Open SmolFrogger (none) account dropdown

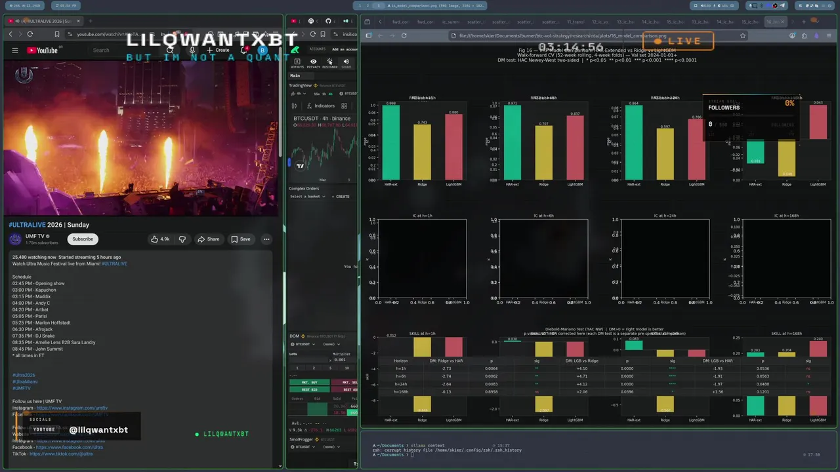tap(331, 447)
